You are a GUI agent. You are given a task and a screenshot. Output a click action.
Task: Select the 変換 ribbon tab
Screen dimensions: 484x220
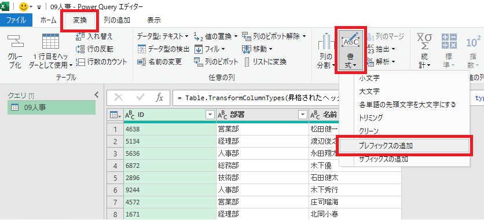coord(80,20)
